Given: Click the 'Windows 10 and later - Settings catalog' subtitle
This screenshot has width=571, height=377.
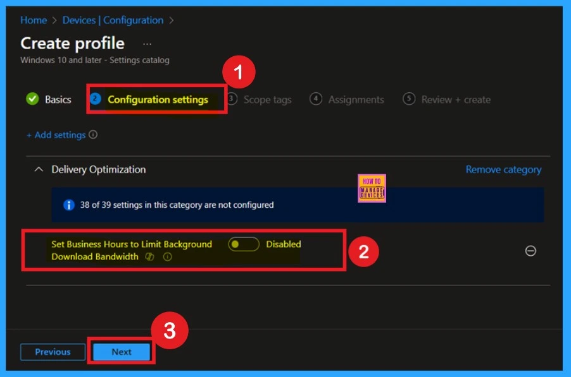Looking at the screenshot, I should [95, 60].
